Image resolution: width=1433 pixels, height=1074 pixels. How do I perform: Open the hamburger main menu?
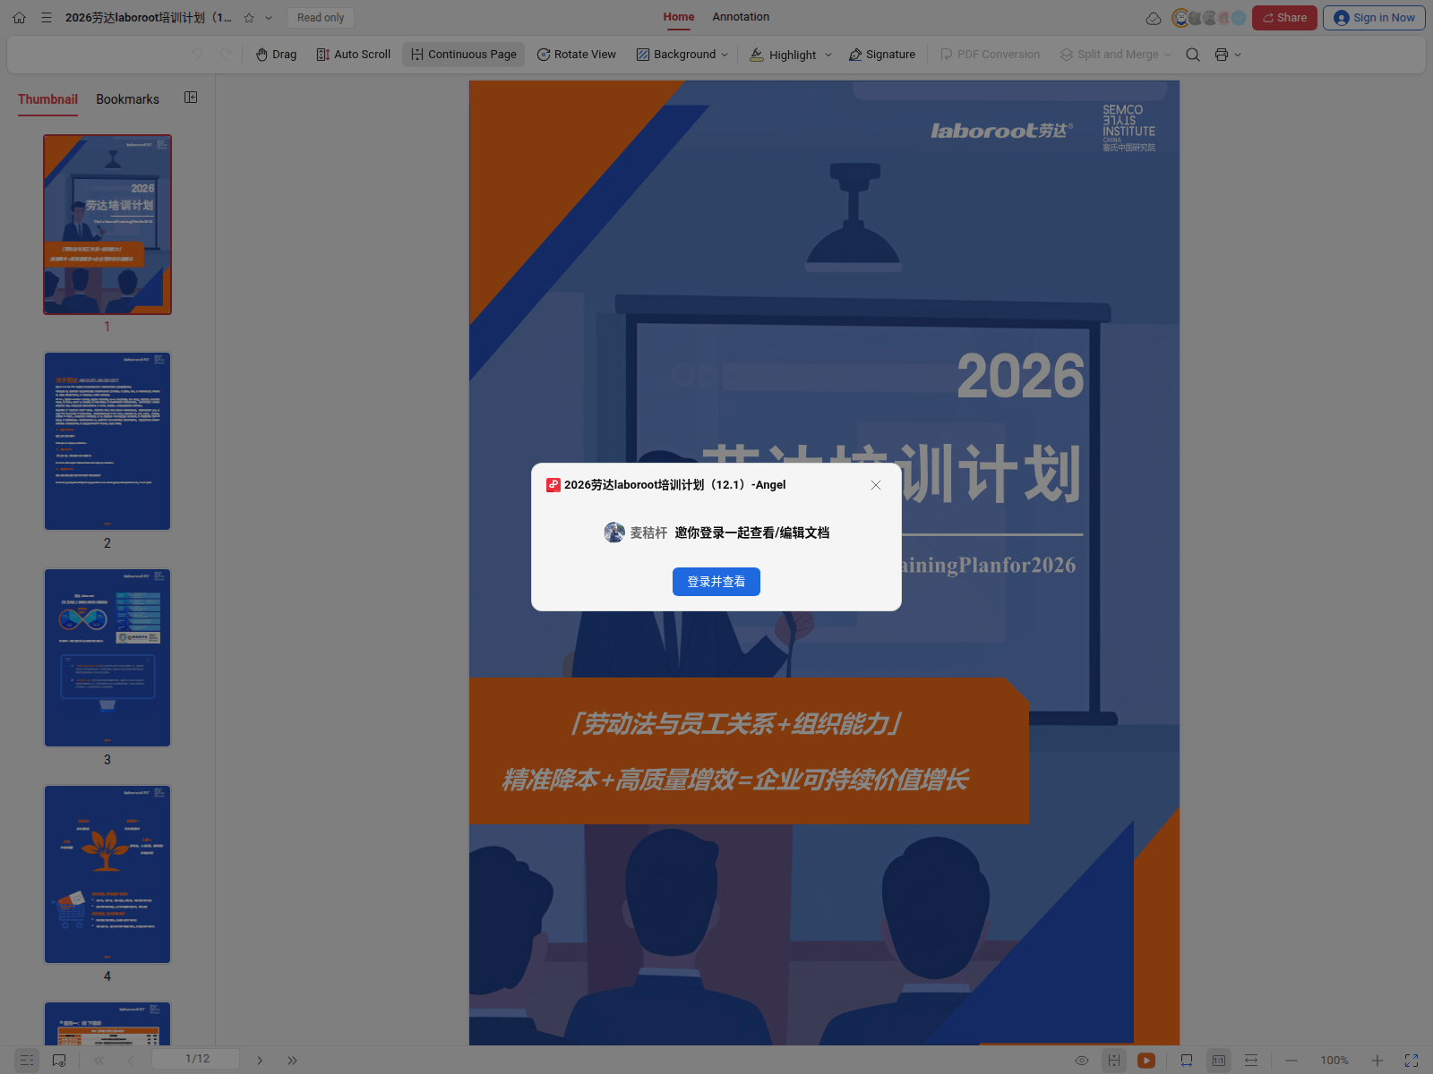pos(47,18)
